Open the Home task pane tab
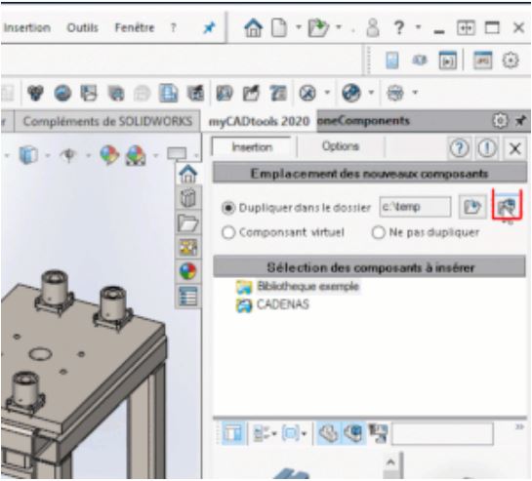The width and height of the screenshot is (532, 481). 188,174
